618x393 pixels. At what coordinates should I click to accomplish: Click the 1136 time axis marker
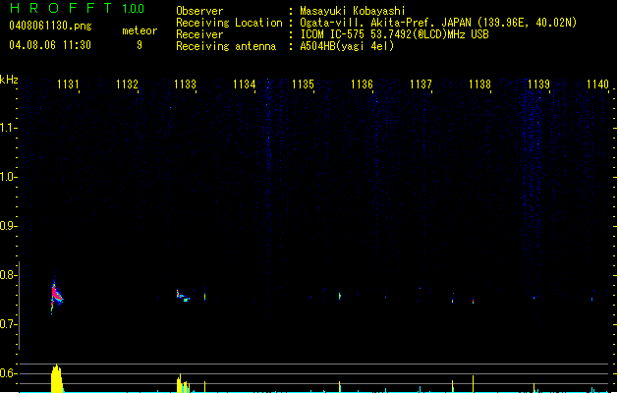tap(362, 84)
